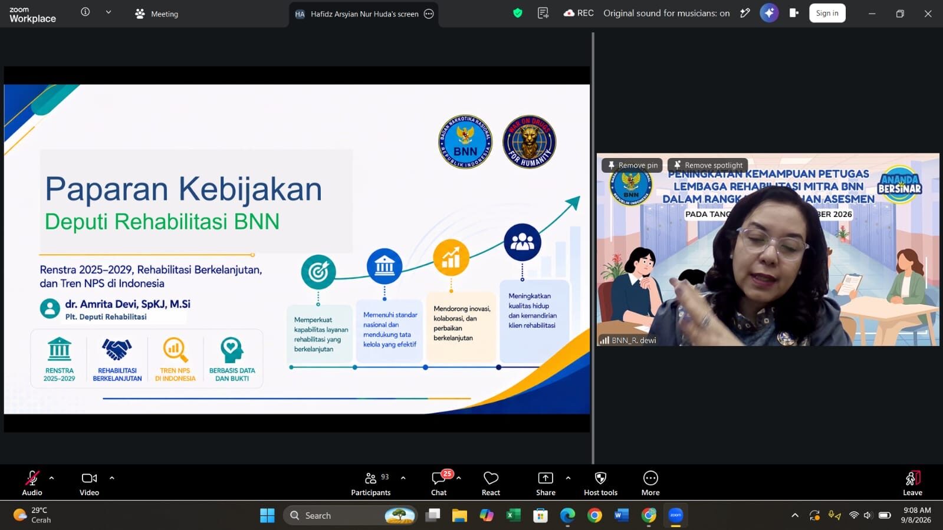This screenshot has width=943, height=530.
Task: Leave the meeting
Action: (912, 483)
